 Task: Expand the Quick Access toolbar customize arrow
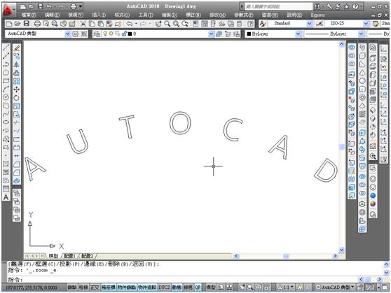81,6
